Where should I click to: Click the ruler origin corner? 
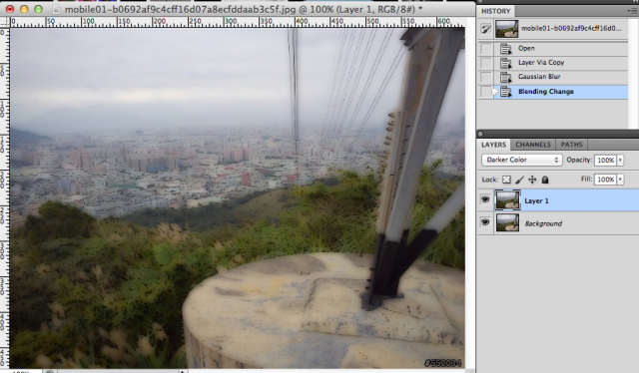[x=4, y=22]
